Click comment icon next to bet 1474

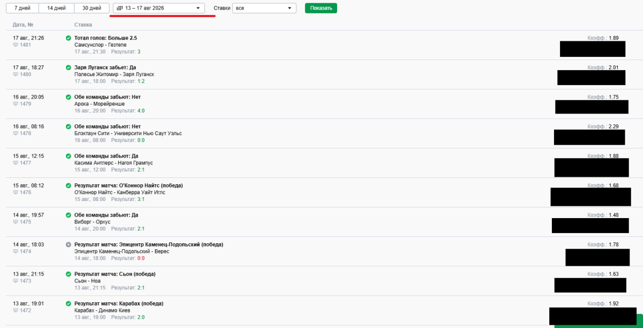pos(16,251)
